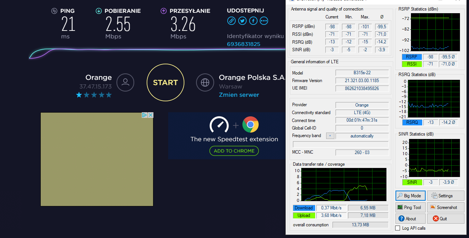Click the ADD TO CHROME button
This screenshot has width=469, height=238.
(x=234, y=151)
